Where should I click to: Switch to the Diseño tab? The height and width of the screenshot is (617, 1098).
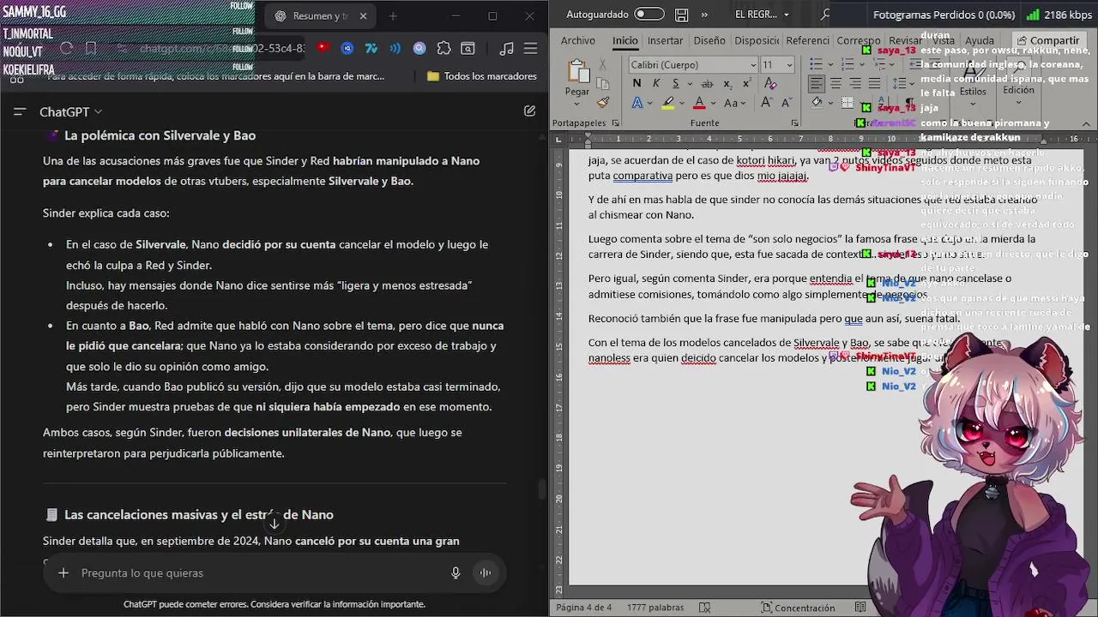pyautogui.click(x=709, y=40)
